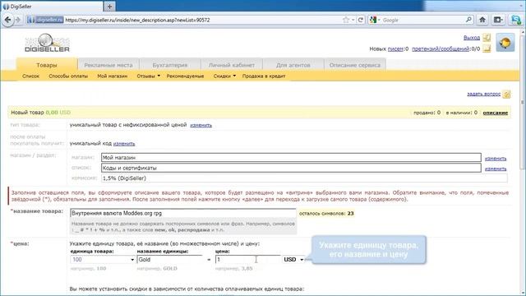Click изменить next to уникальный код
The image size is (526, 296).
click(x=124, y=144)
